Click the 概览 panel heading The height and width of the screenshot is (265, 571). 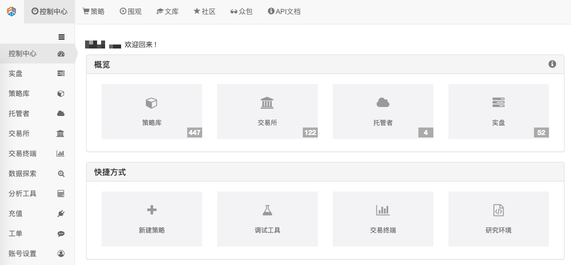click(102, 65)
